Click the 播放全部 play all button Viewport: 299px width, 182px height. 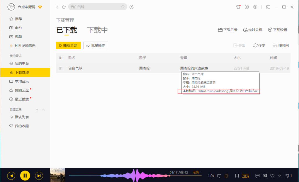click(x=68, y=45)
